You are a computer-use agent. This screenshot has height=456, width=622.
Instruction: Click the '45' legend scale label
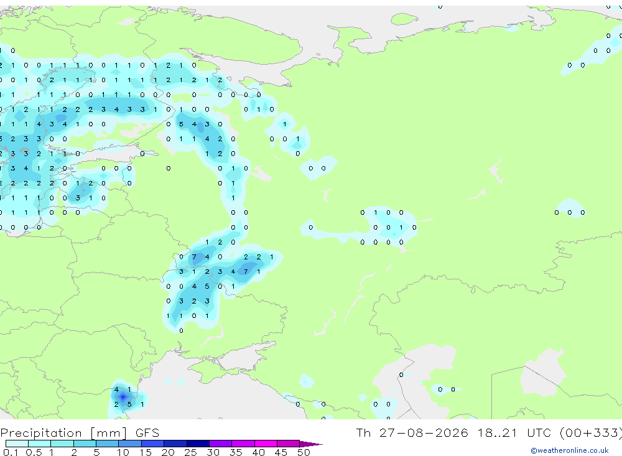pos(281,452)
